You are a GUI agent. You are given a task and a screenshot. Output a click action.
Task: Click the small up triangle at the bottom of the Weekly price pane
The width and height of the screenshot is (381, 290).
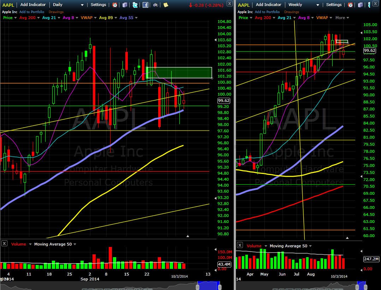click(x=347, y=238)
